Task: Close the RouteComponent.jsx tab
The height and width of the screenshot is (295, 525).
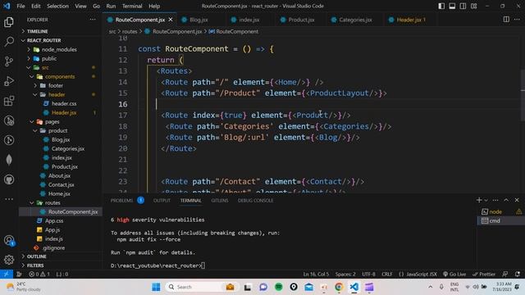Action: pyautogui.click(x=171, y=20)
